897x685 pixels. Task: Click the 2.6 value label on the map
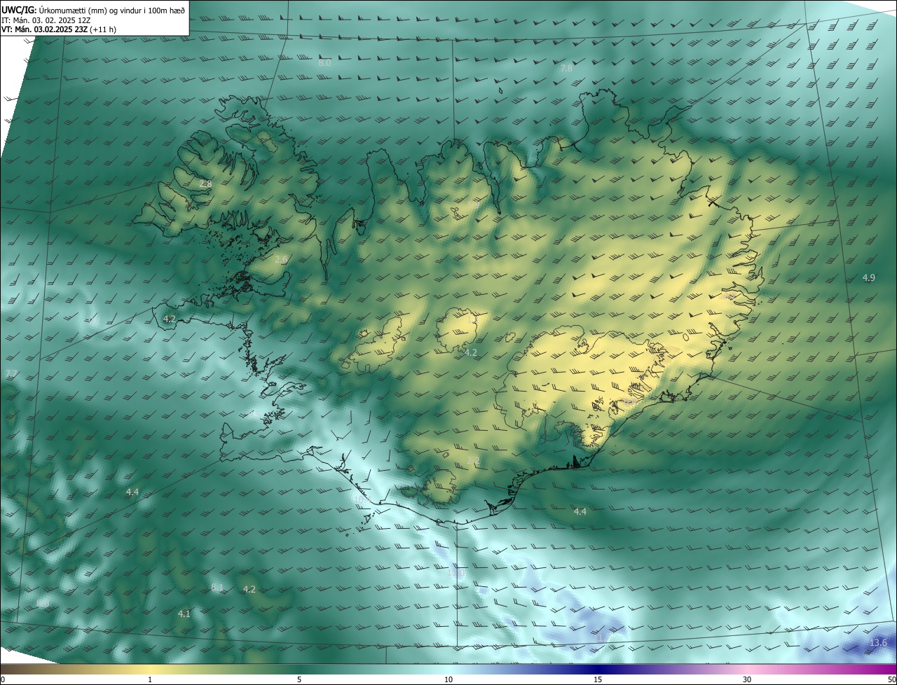(281, 260)
